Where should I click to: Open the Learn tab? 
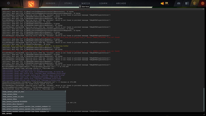[x=103, y=3]
